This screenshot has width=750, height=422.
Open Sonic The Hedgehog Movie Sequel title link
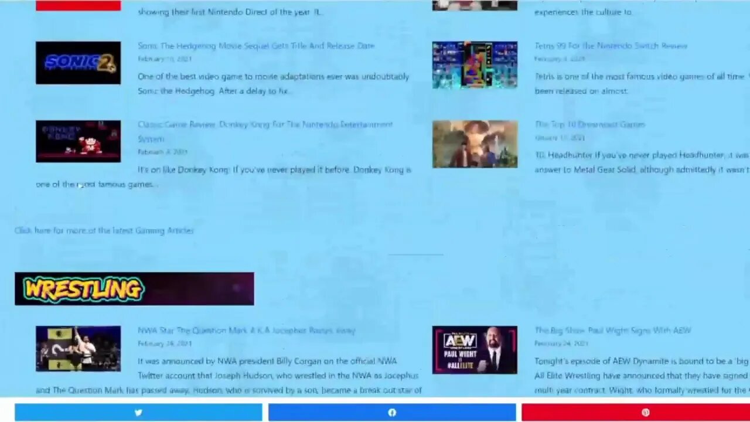pyautogui.click(x=256, y=46)
